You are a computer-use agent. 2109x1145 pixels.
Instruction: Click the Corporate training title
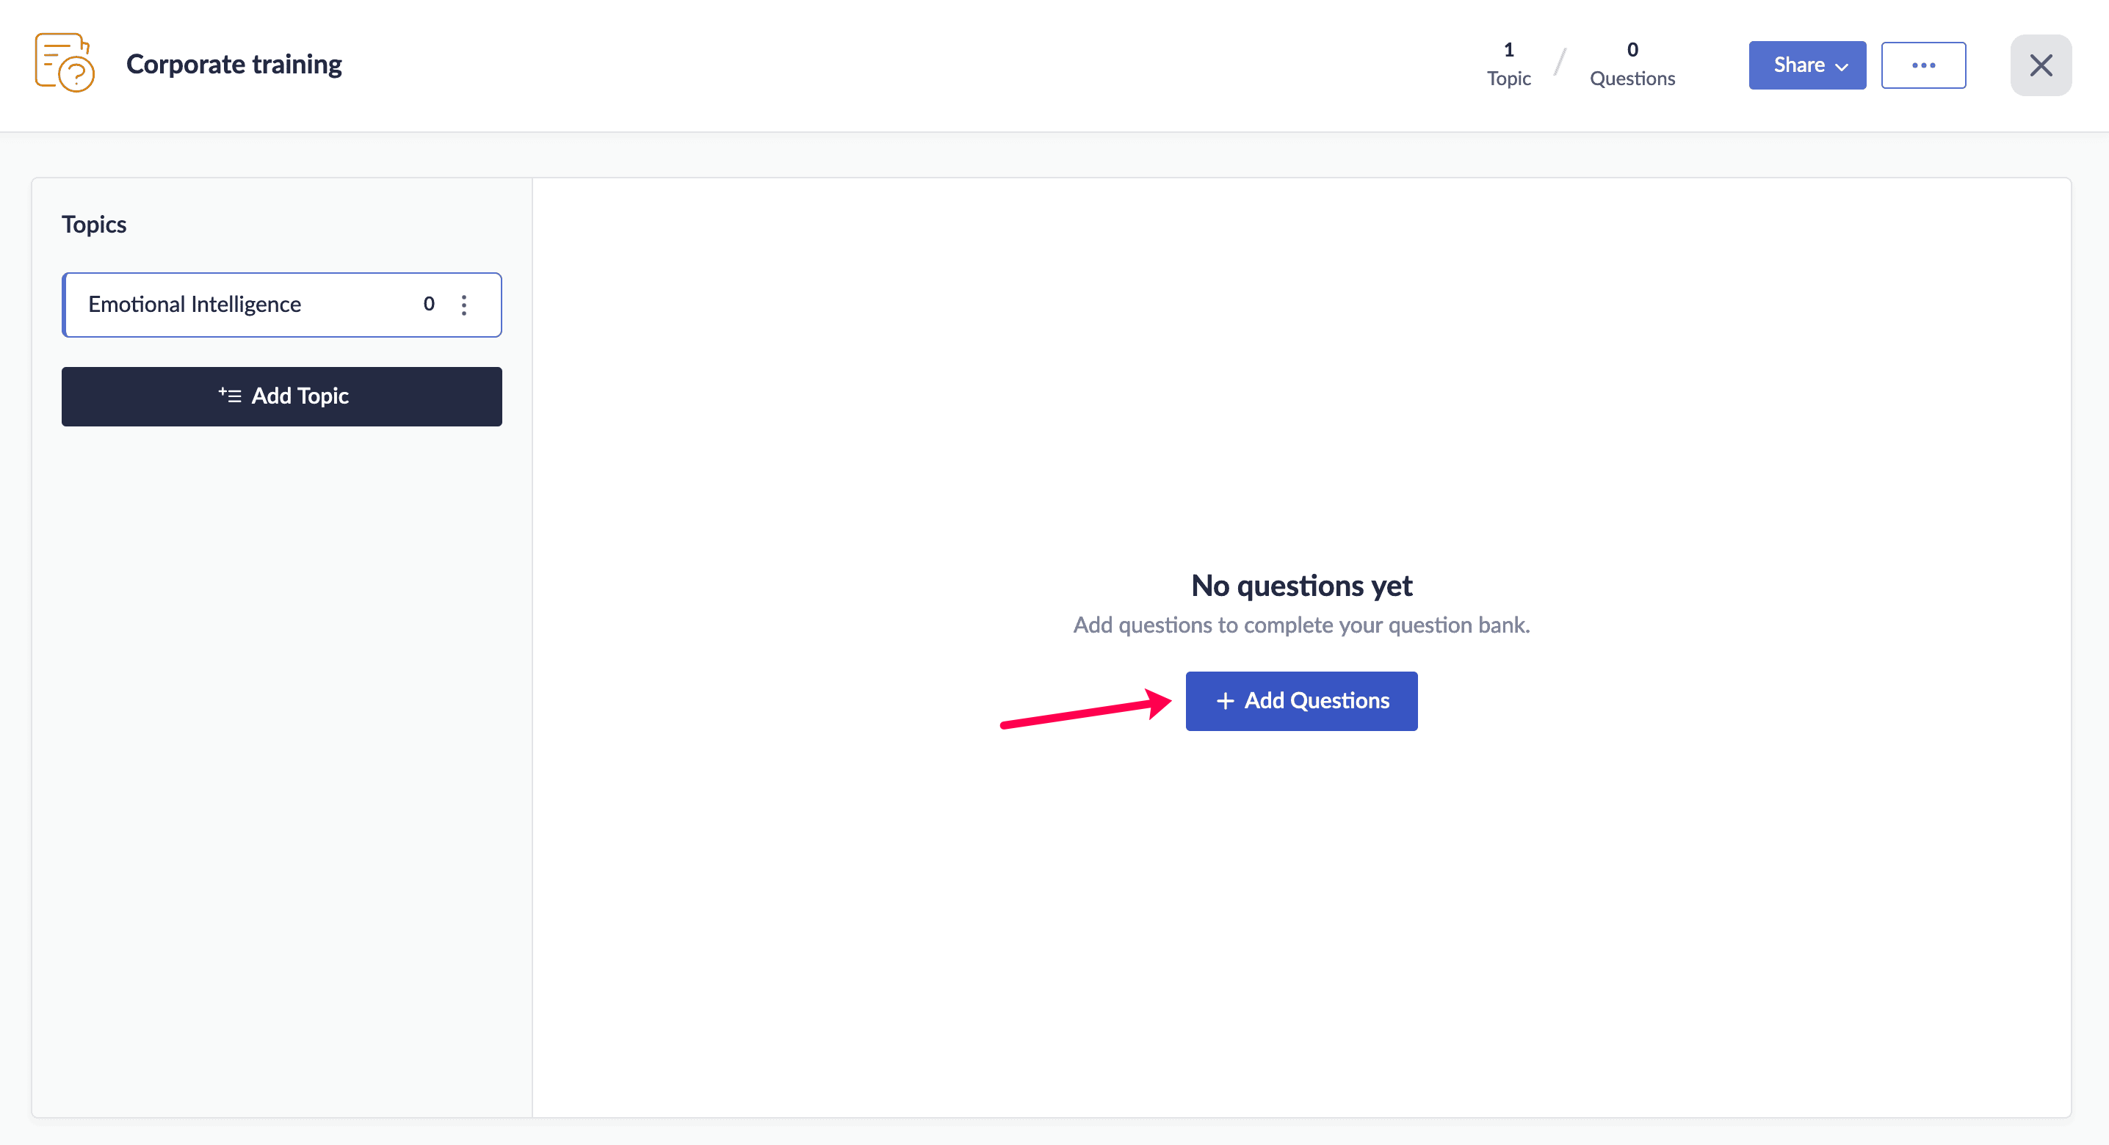[x=234, y=64]
